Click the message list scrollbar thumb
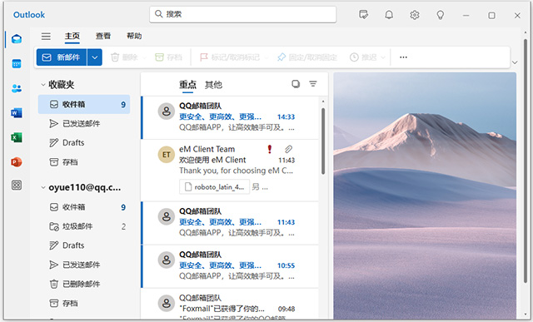Image resolution: width=533 pixels, height=322 pixels. coord(323,141)
